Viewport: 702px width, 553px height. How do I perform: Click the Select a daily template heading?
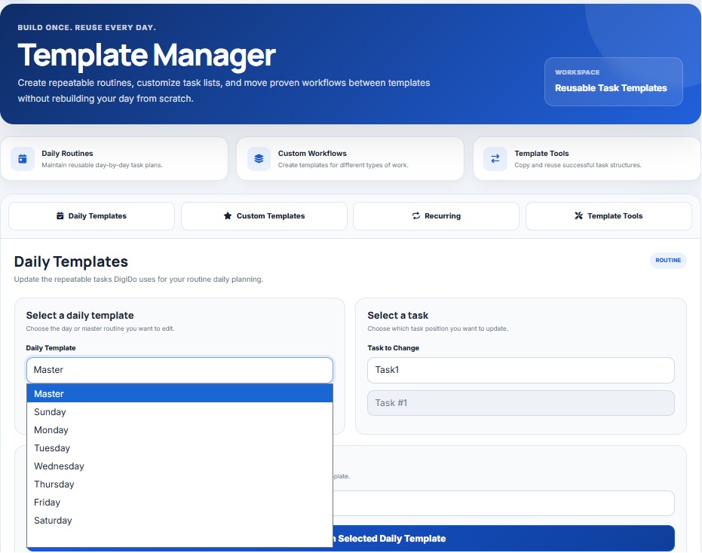click(x=80, y=316)
